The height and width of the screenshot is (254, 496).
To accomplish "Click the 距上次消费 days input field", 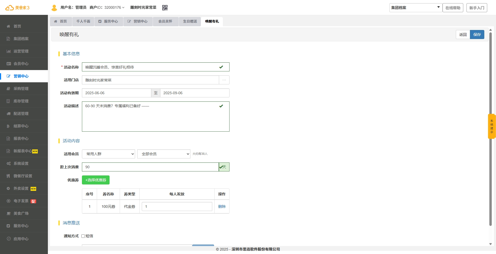I will 150,167.
